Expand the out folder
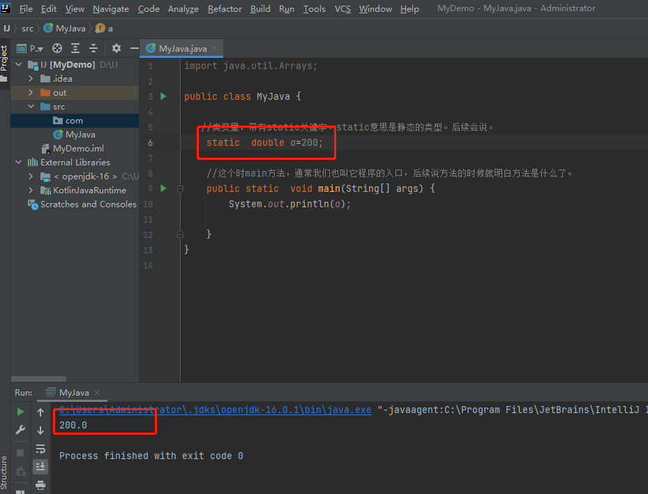Viewport: 648px width, 494px height. (31, 93)
